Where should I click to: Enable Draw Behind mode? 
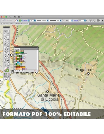pyautogui.click(x=6, y=76)
